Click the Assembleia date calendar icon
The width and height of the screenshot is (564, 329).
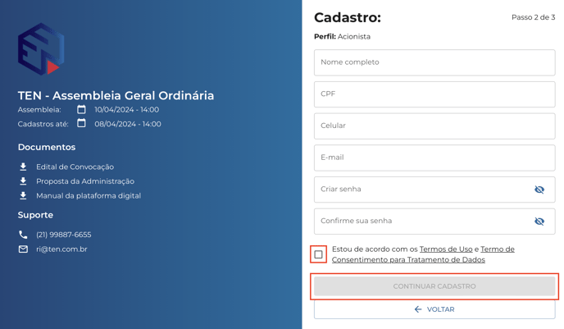(x=82, y=109)
